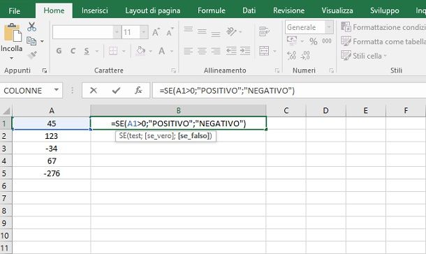Click the font color A icon
426x254 pixels.
(162, 51)
